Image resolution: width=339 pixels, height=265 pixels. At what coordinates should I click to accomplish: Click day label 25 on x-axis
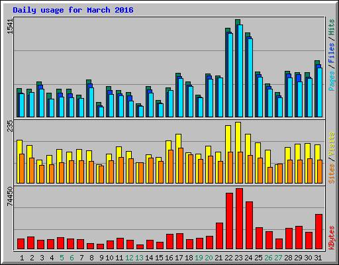pos(258,258)
